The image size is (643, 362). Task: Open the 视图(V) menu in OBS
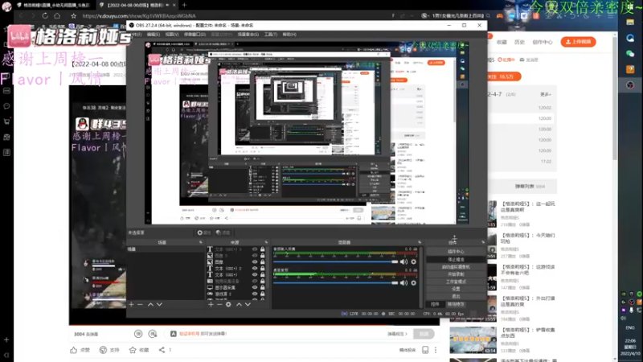(172, 35)
